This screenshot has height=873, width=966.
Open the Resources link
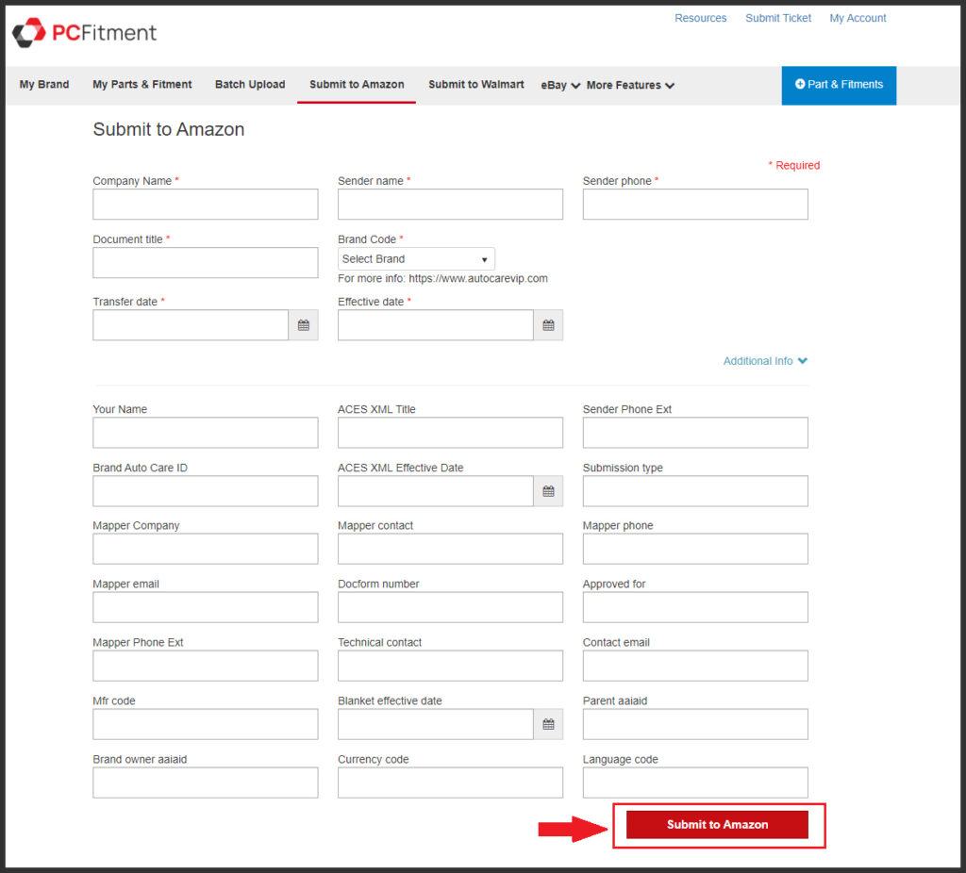pos(700,18)
